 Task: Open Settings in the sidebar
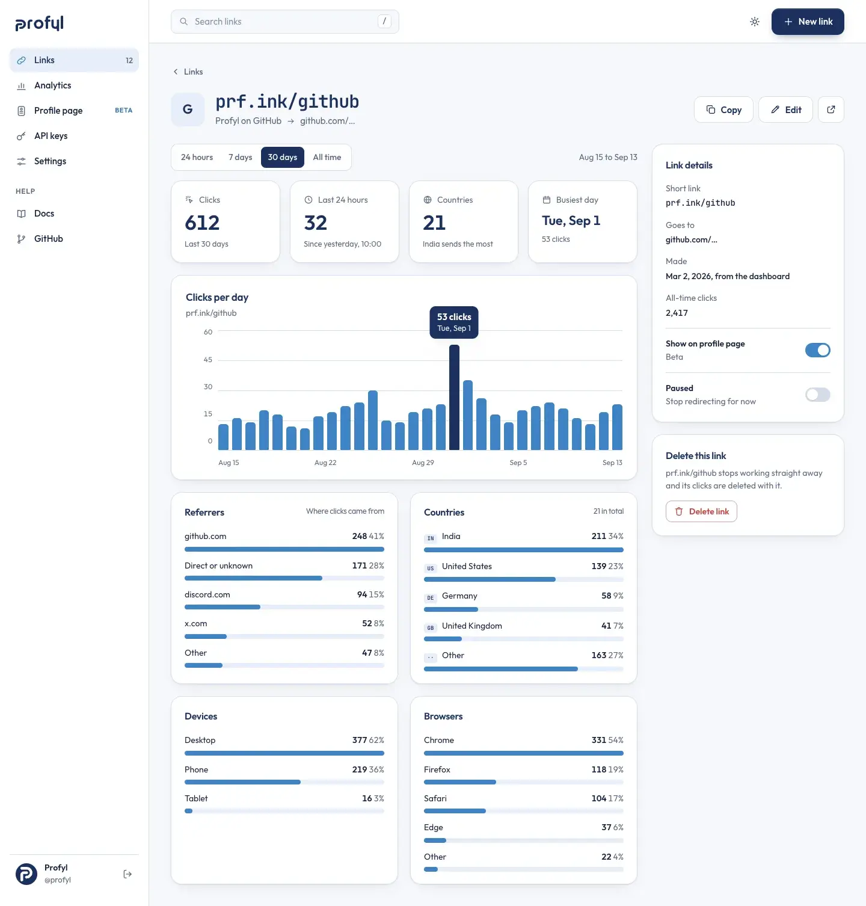(x=74, y=161)
